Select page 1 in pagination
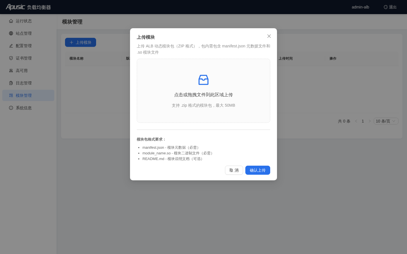407x254 pixels. point(363,121)
